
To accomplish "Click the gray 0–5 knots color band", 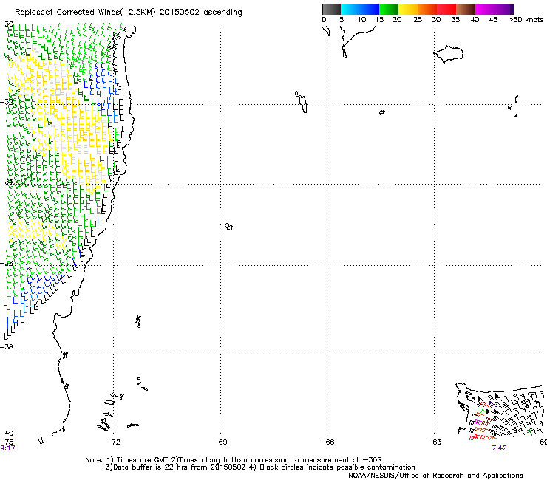I will (331, 9).
